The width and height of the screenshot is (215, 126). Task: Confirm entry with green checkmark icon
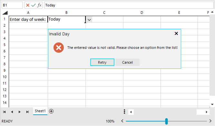coord(34,5)
